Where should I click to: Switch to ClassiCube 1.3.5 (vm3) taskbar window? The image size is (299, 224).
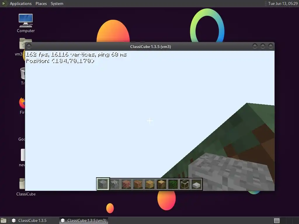click(84, 220)
